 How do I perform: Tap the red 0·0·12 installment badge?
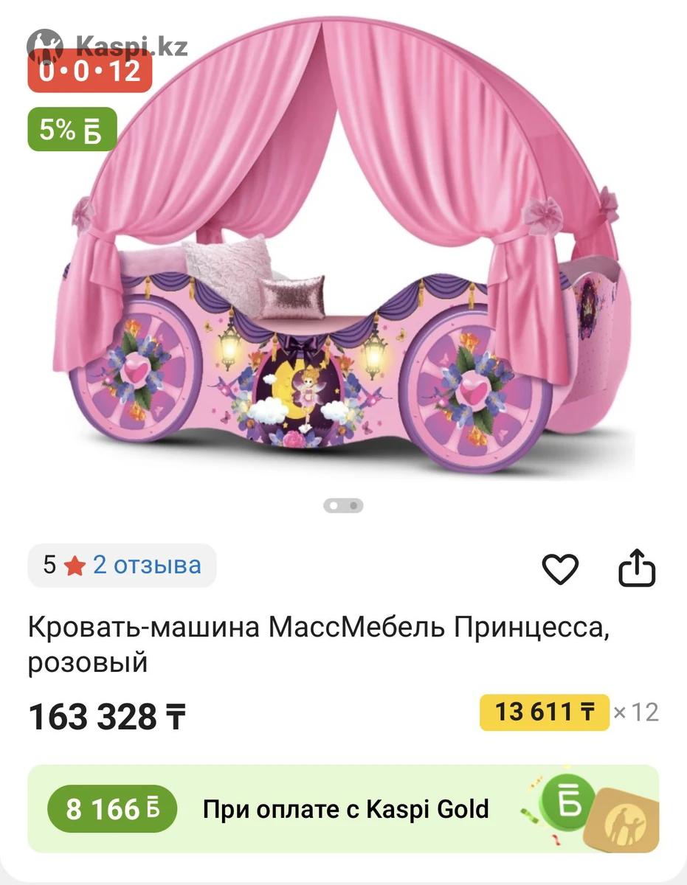90,72
